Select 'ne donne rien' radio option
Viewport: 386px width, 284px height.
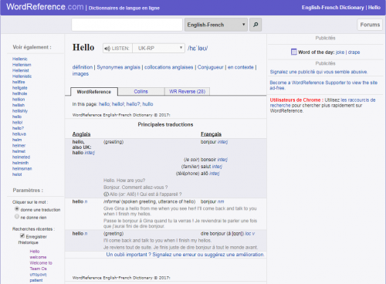(x=17, y=217)
